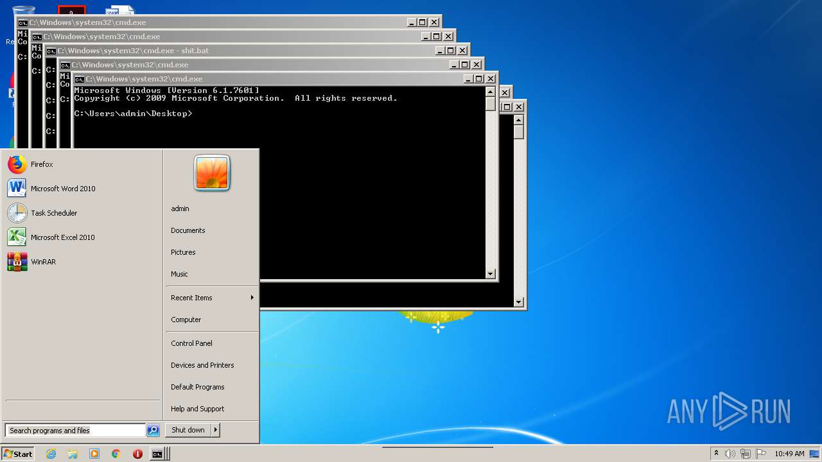The height and width of the screenshot is (462, 822).
Task: Minimize the front cmd.exe window
Action: click(x=468, y=79)
